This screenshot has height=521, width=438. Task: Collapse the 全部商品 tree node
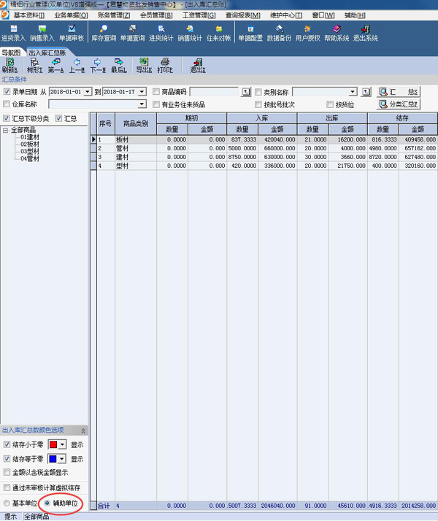tap(6, 130)
